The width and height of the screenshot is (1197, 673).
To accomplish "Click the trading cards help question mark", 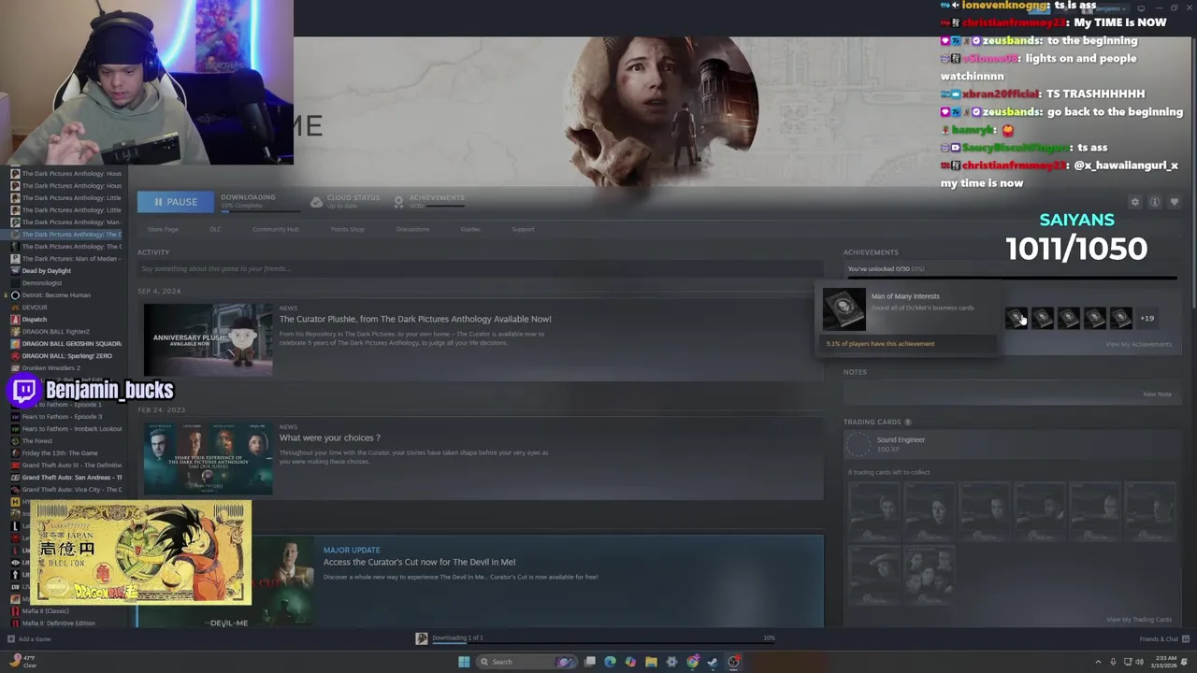I will (x=907, y=422).
